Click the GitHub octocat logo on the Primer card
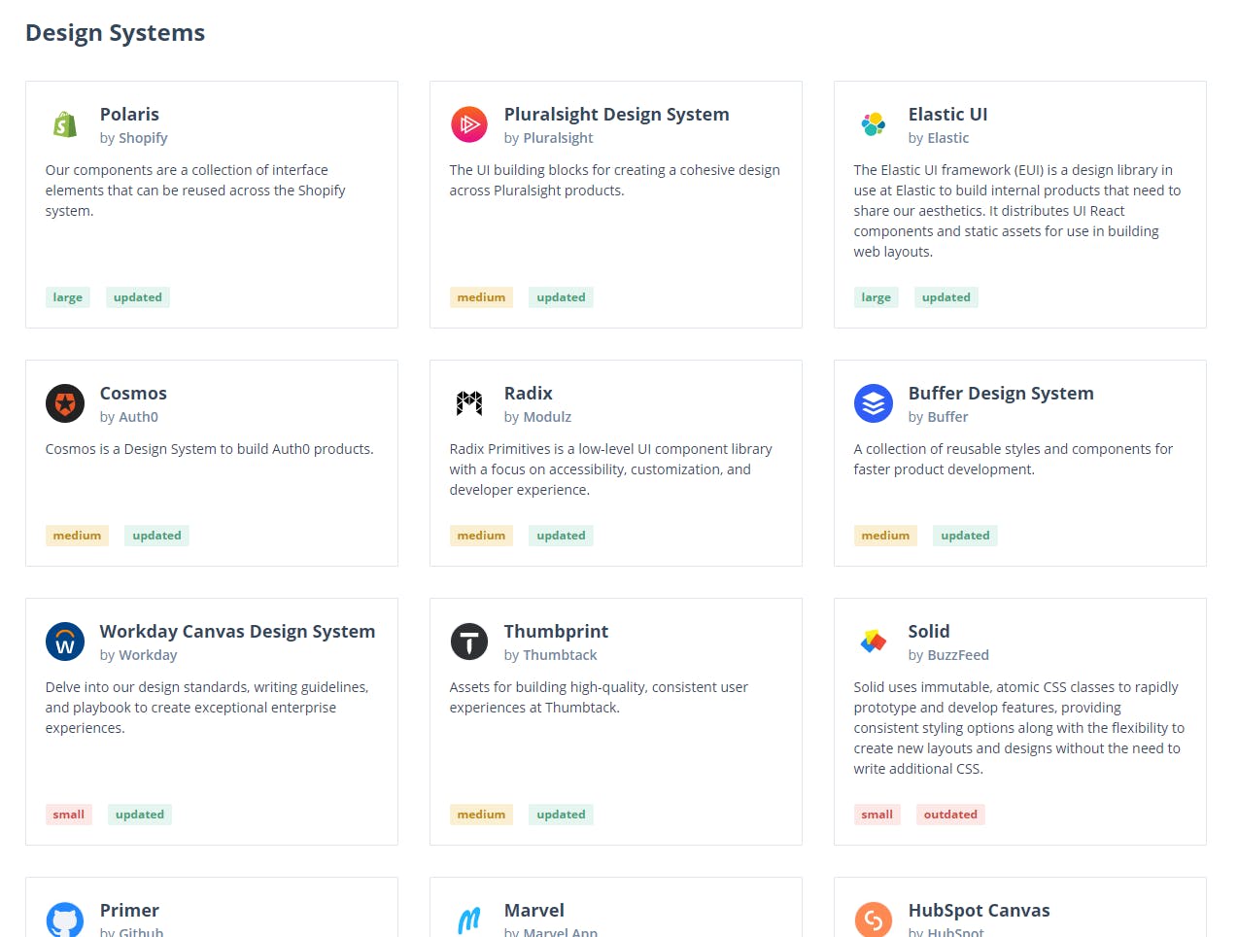The height and width of the screenshot is (937, 1238). pyautogui.click(x=65, y=920)
